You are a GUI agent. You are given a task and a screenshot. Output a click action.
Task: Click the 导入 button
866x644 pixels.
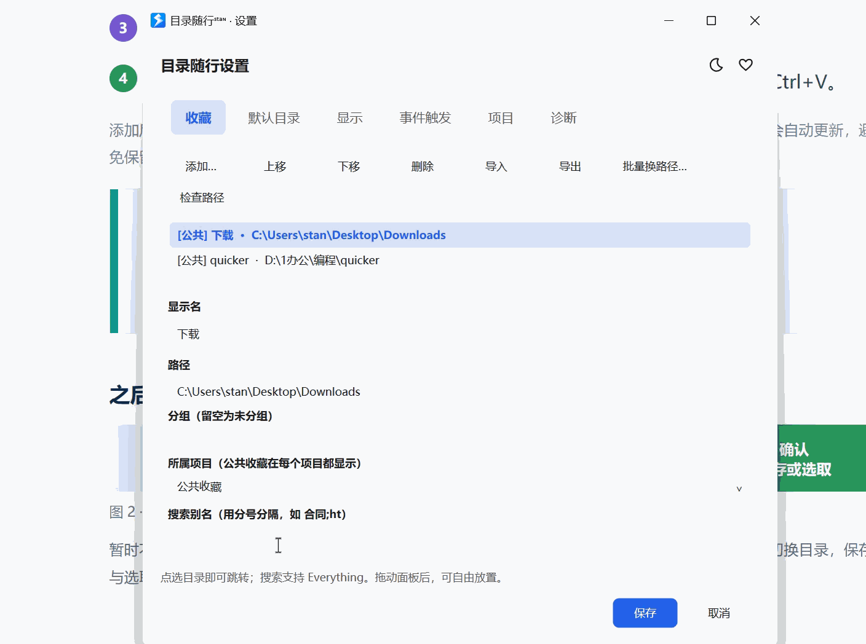click(496, 167)
